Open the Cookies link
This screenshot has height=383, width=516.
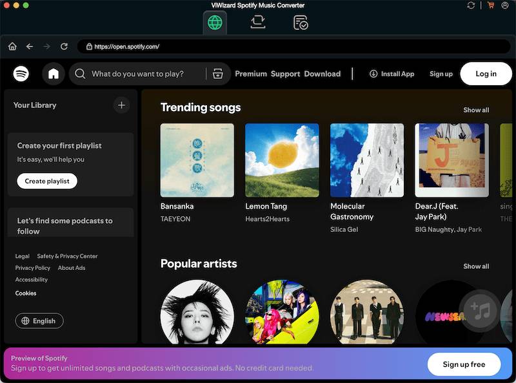[26, 293]
